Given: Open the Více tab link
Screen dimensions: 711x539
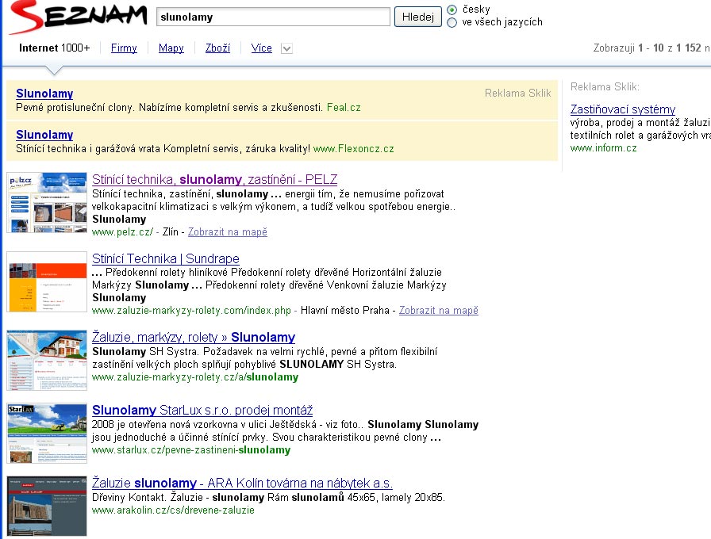Looking at the screenshot, I should tap(262, 48).
